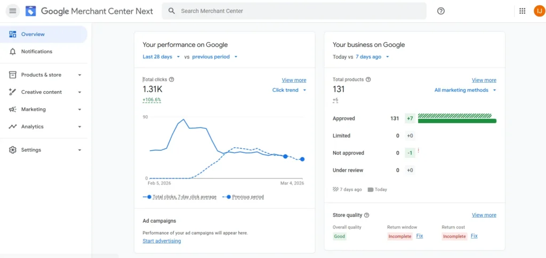
Task: Click Fix next to Return window
Action: point(420,236)
